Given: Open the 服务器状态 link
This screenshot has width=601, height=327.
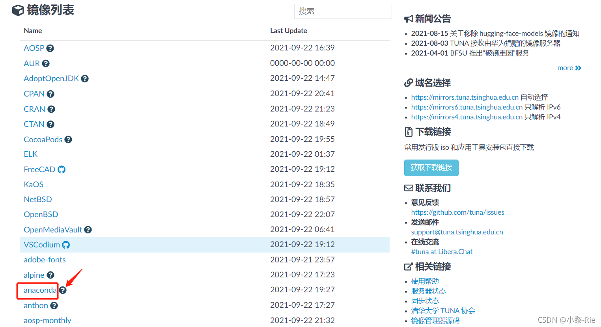Looking at the screenshot, I should (428, 291).
